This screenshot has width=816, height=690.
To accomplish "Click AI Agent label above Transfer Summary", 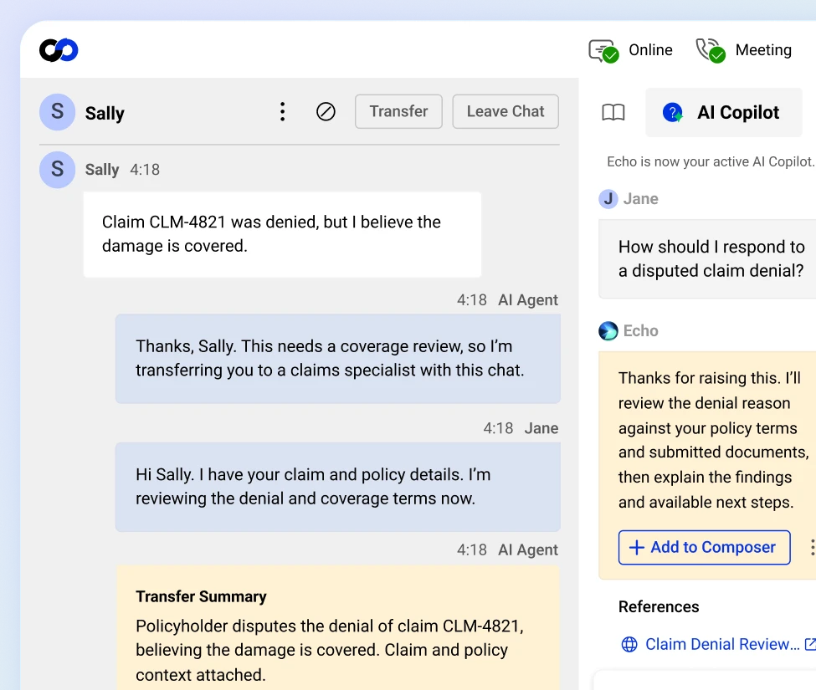I will (528, 549).
